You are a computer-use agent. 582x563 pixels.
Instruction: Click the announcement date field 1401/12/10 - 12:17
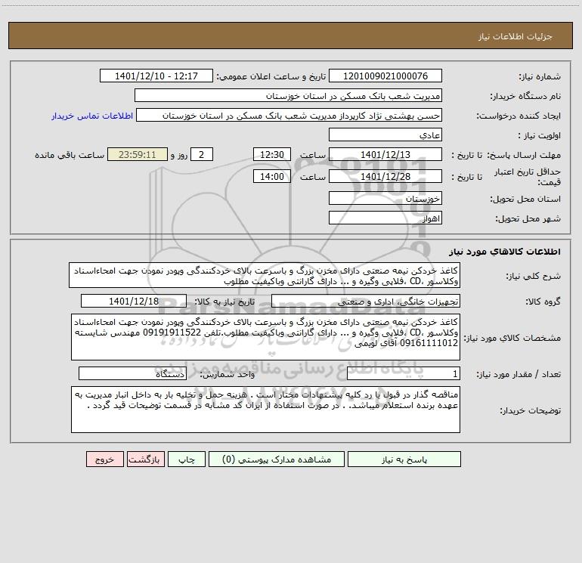pos(156,76)
